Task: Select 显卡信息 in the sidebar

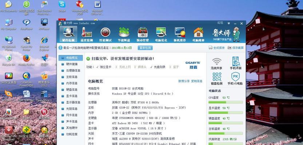Action: pos(71,96)
